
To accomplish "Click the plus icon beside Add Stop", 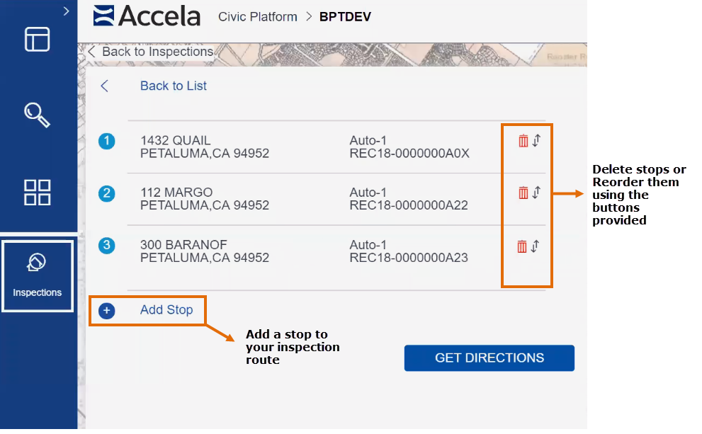I will click(107, 310).
